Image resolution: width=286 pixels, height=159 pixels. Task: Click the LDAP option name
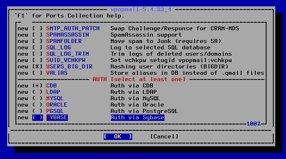(53, 92)
